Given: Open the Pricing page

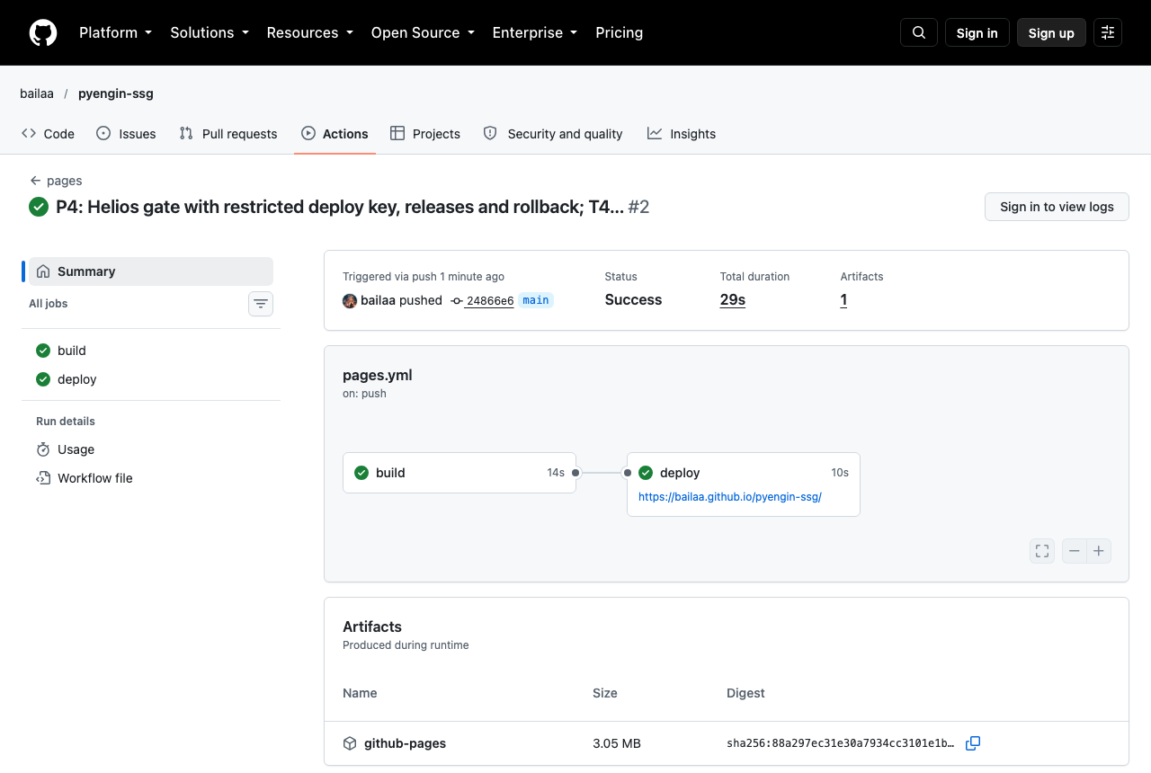Looking at the screenshot, I should coord(620,32).
